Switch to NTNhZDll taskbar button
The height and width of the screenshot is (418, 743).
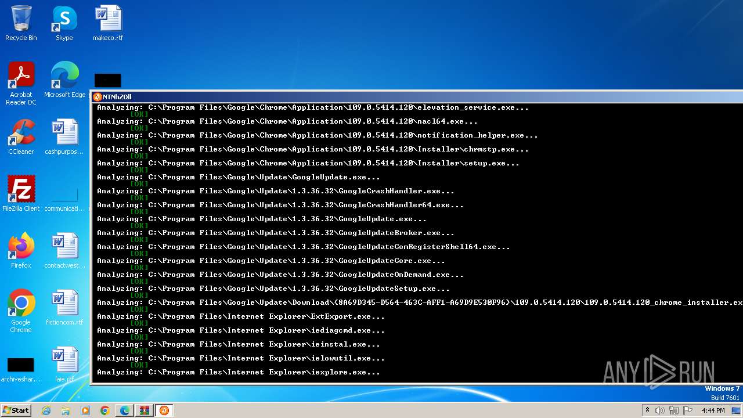(x=164, y=410)
